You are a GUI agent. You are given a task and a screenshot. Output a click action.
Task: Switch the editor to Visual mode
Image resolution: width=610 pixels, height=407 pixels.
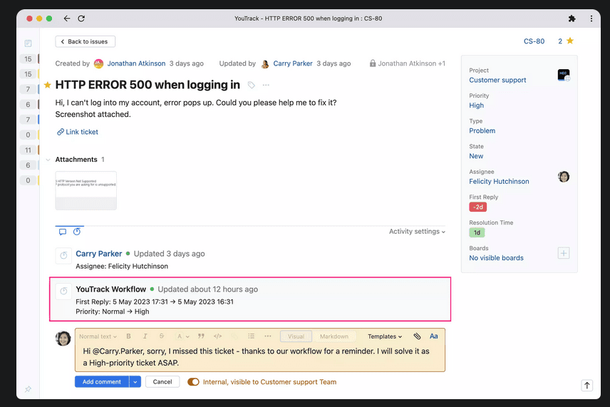coord(296,336)
